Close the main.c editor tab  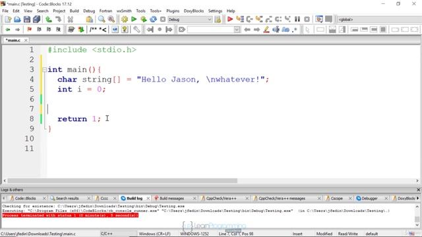pos(26,40)
